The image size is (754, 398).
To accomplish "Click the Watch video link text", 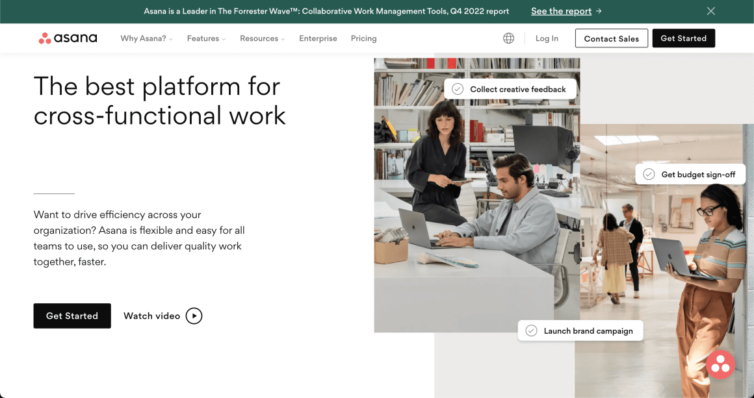I will coord(152,316).
